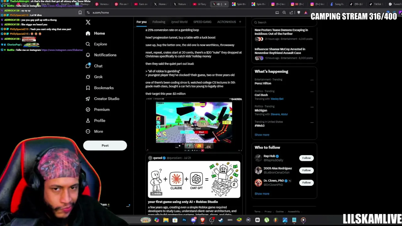Click the Premium badge icon

click(x=88, y=110)
